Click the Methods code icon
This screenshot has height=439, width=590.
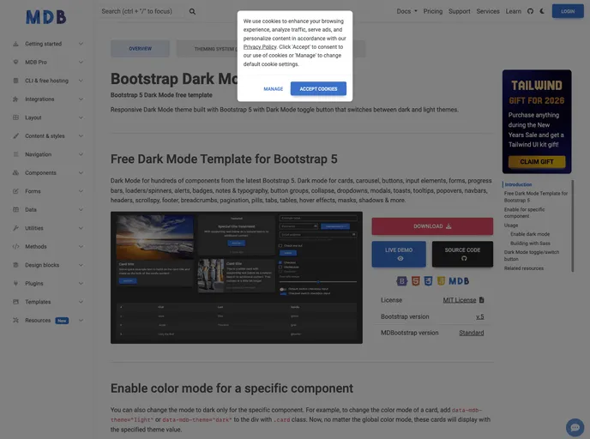(15, 246)
